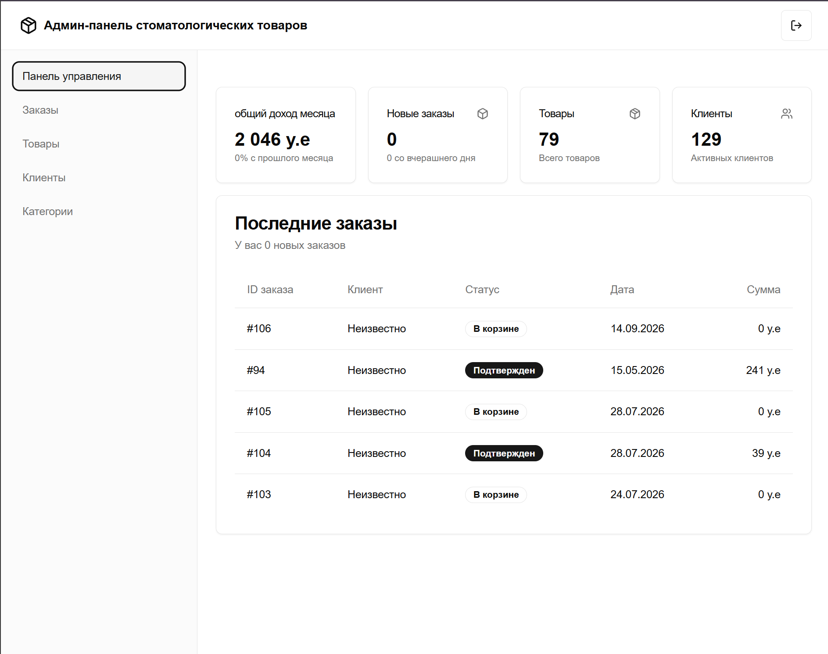Select order ID #103
The width and height of the screenshot is (828, 654).
(x=259, y=495)
